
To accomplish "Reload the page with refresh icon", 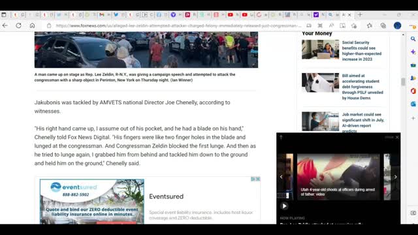I will pyautogui.click(x=18, y=25).
